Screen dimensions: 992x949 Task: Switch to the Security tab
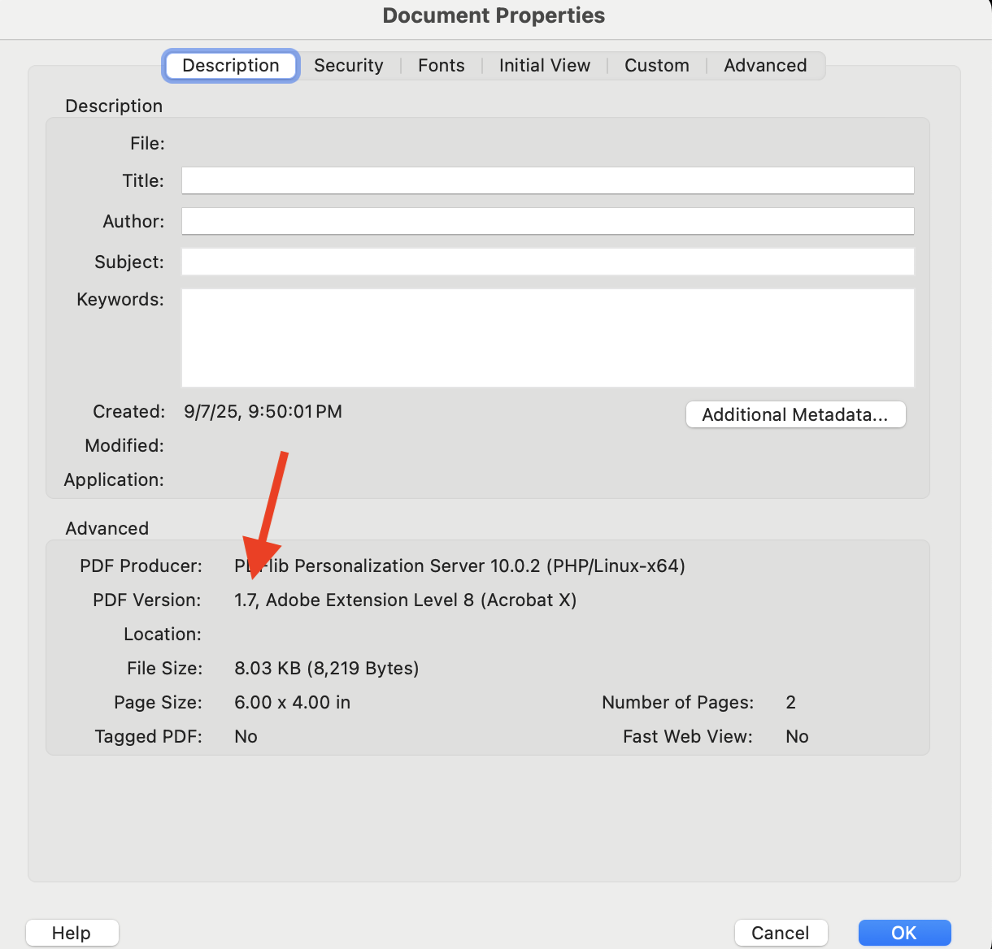point(348,66)
